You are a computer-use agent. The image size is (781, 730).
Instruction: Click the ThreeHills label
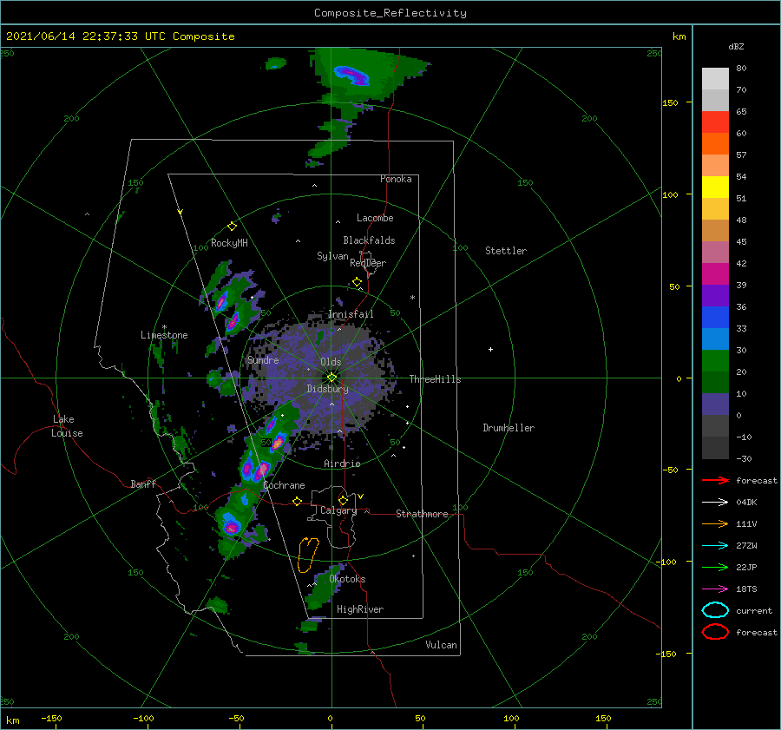tap(435, 379)
